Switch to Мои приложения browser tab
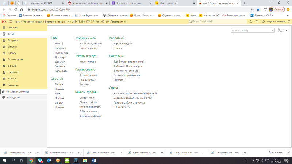 pos(175,3)
